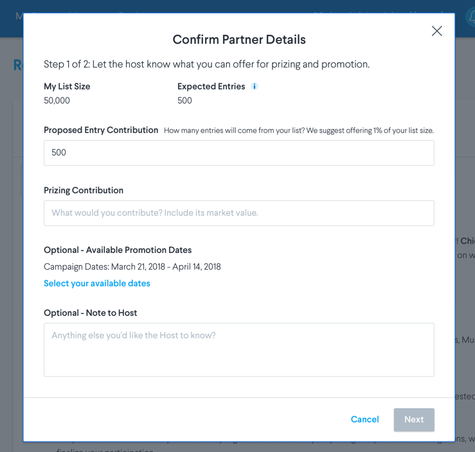
Task: Open the Select your available dates link
Action: pos(97,283)
